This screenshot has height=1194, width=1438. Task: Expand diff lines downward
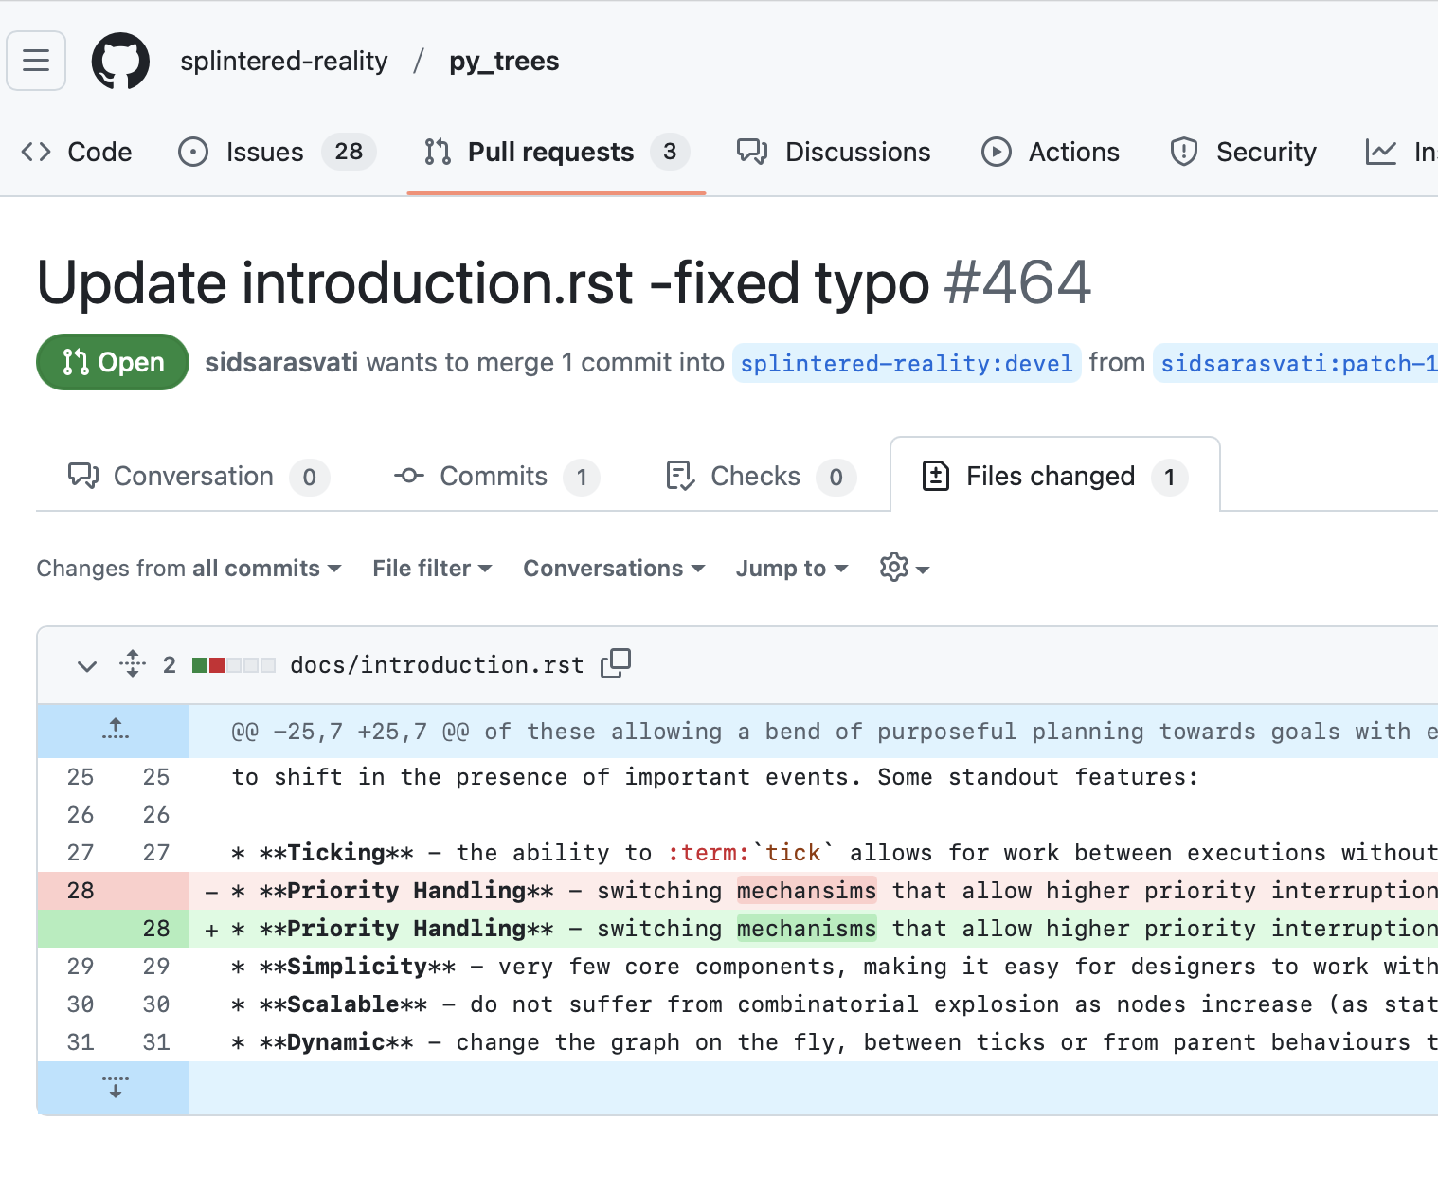[x=115, y=1087]
